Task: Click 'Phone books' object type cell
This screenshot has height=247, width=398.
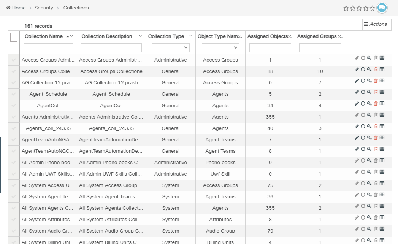Action: coord(220,163)
